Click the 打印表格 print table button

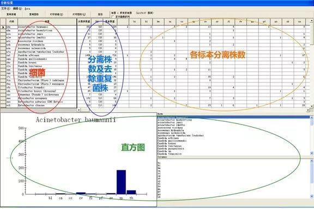pos(56,14)
